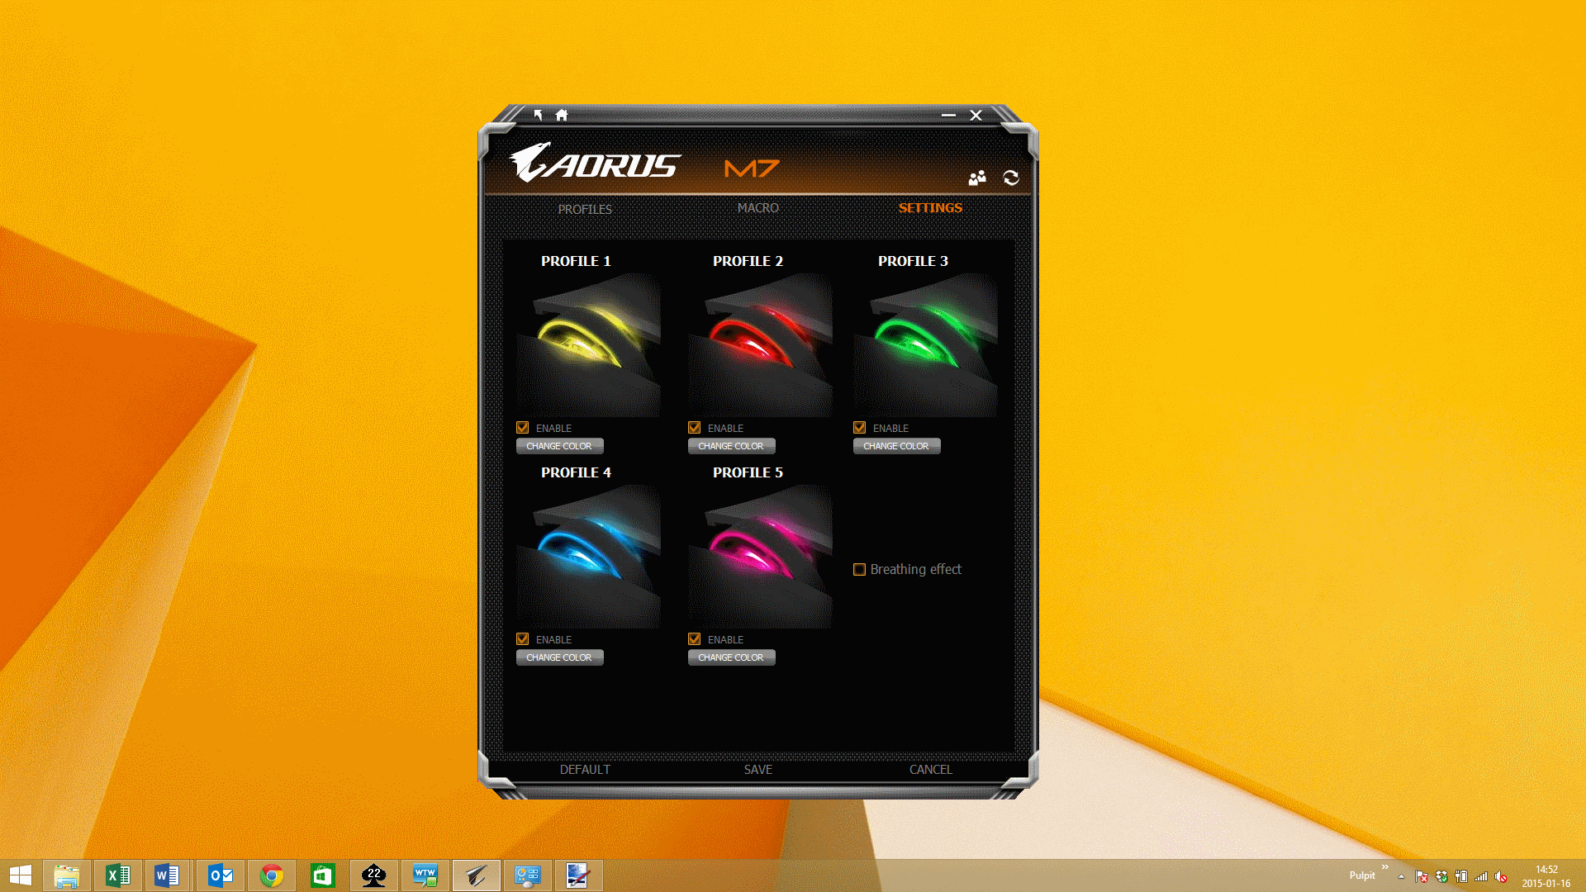Viewport: 1586px width, 892px height.
Task: Open the MACRO tab
Action: point(757,208)
